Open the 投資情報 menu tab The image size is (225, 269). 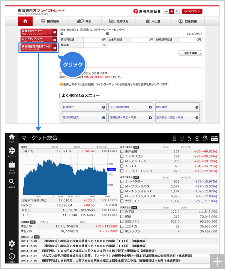50,21
